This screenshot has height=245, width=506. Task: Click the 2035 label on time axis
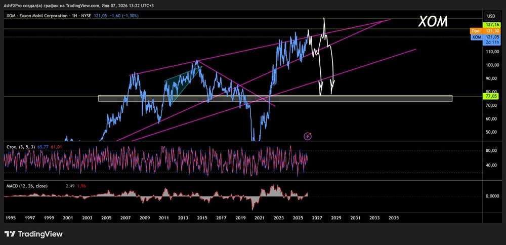tap(393, 218)
